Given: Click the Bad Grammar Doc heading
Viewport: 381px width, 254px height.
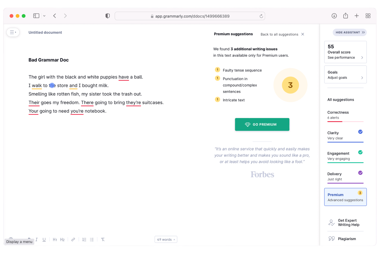Looking at the screenshot, I should click(x=48, y=60).
